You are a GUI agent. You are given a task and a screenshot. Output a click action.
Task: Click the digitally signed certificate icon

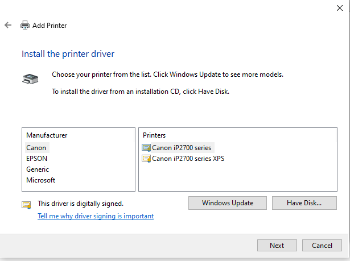click(26, 205)
